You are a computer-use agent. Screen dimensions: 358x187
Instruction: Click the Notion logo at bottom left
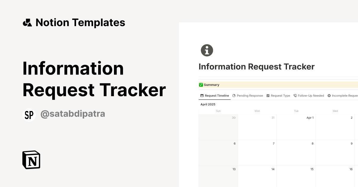coord(31,160)
